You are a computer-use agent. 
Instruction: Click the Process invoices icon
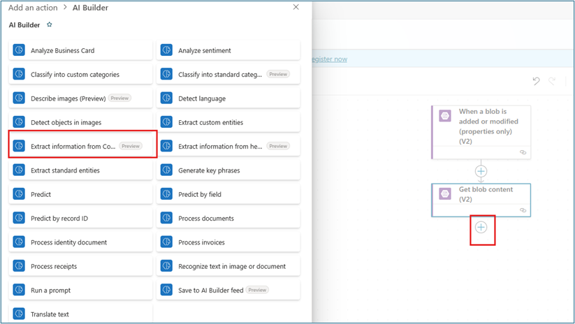[166, 242]
